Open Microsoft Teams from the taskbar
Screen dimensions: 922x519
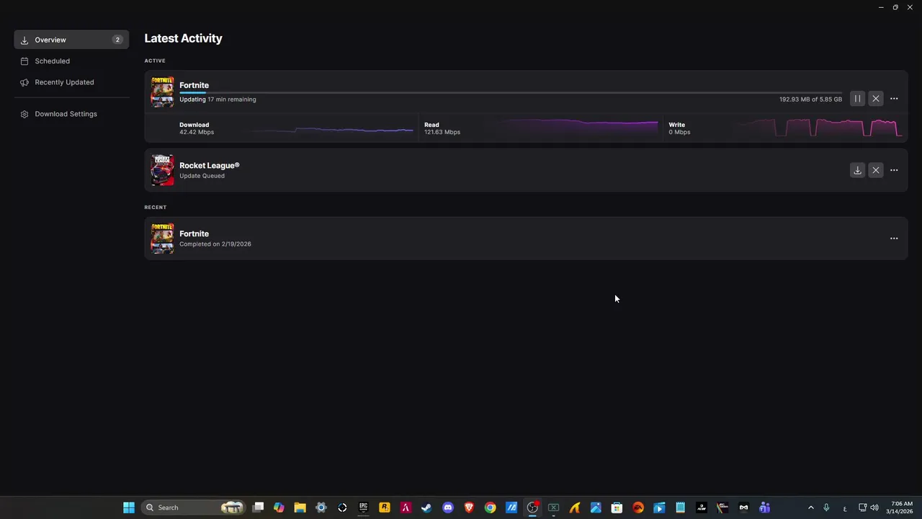[764, 507]
